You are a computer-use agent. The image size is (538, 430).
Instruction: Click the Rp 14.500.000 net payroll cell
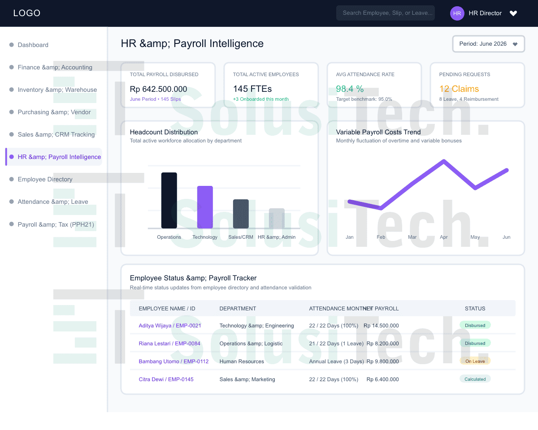[381, 326]
